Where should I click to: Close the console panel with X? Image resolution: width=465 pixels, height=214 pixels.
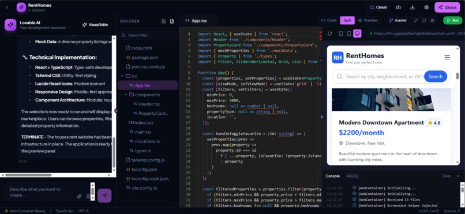click(458, 176)
